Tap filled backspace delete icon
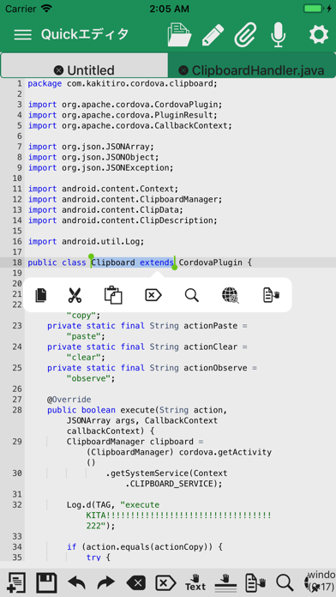The height and width of the screenshot is (597, 336). click(x=135, y=583)
